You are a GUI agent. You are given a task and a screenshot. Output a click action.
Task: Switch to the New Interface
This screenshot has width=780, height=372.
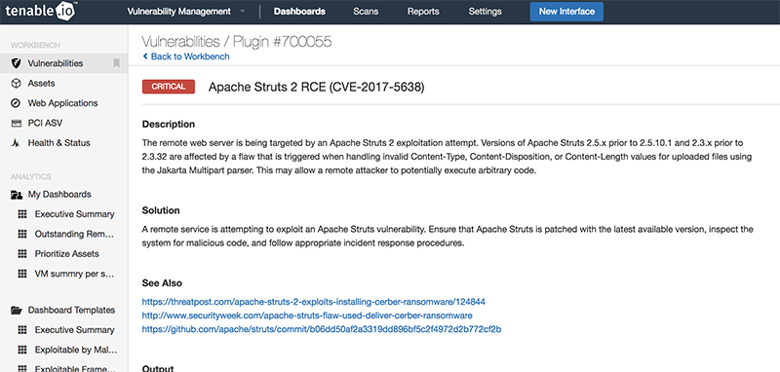[566, 12]
